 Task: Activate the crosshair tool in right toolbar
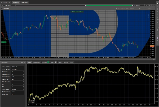coord(157,5)
